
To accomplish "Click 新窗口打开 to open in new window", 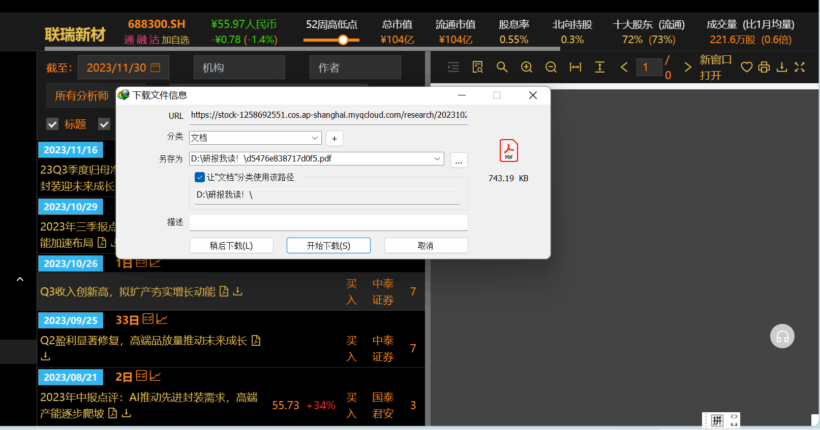I will (x=716, y=67).
